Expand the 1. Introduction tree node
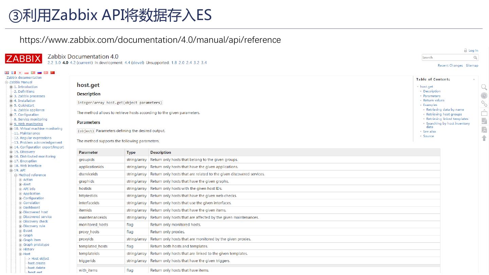 click(11, 87)
